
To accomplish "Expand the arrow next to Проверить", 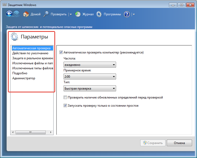I will [x=71, y=14].
